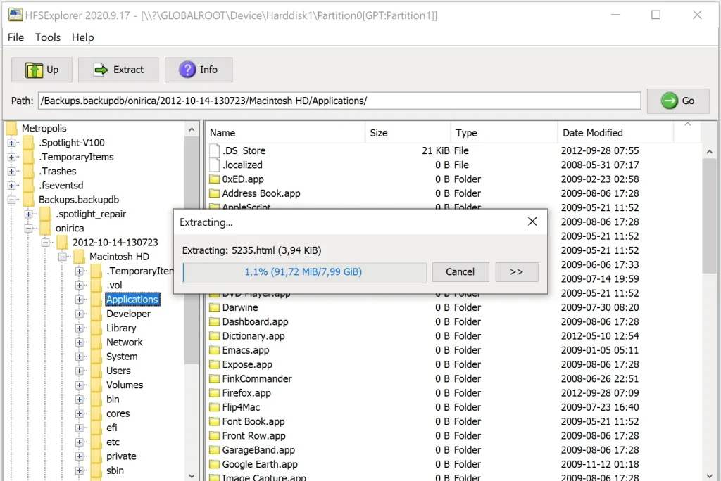Click the Extract green arrow icon
Viewport: 721px width, 481px height.
pyautogui.click(x=102, y=70)
